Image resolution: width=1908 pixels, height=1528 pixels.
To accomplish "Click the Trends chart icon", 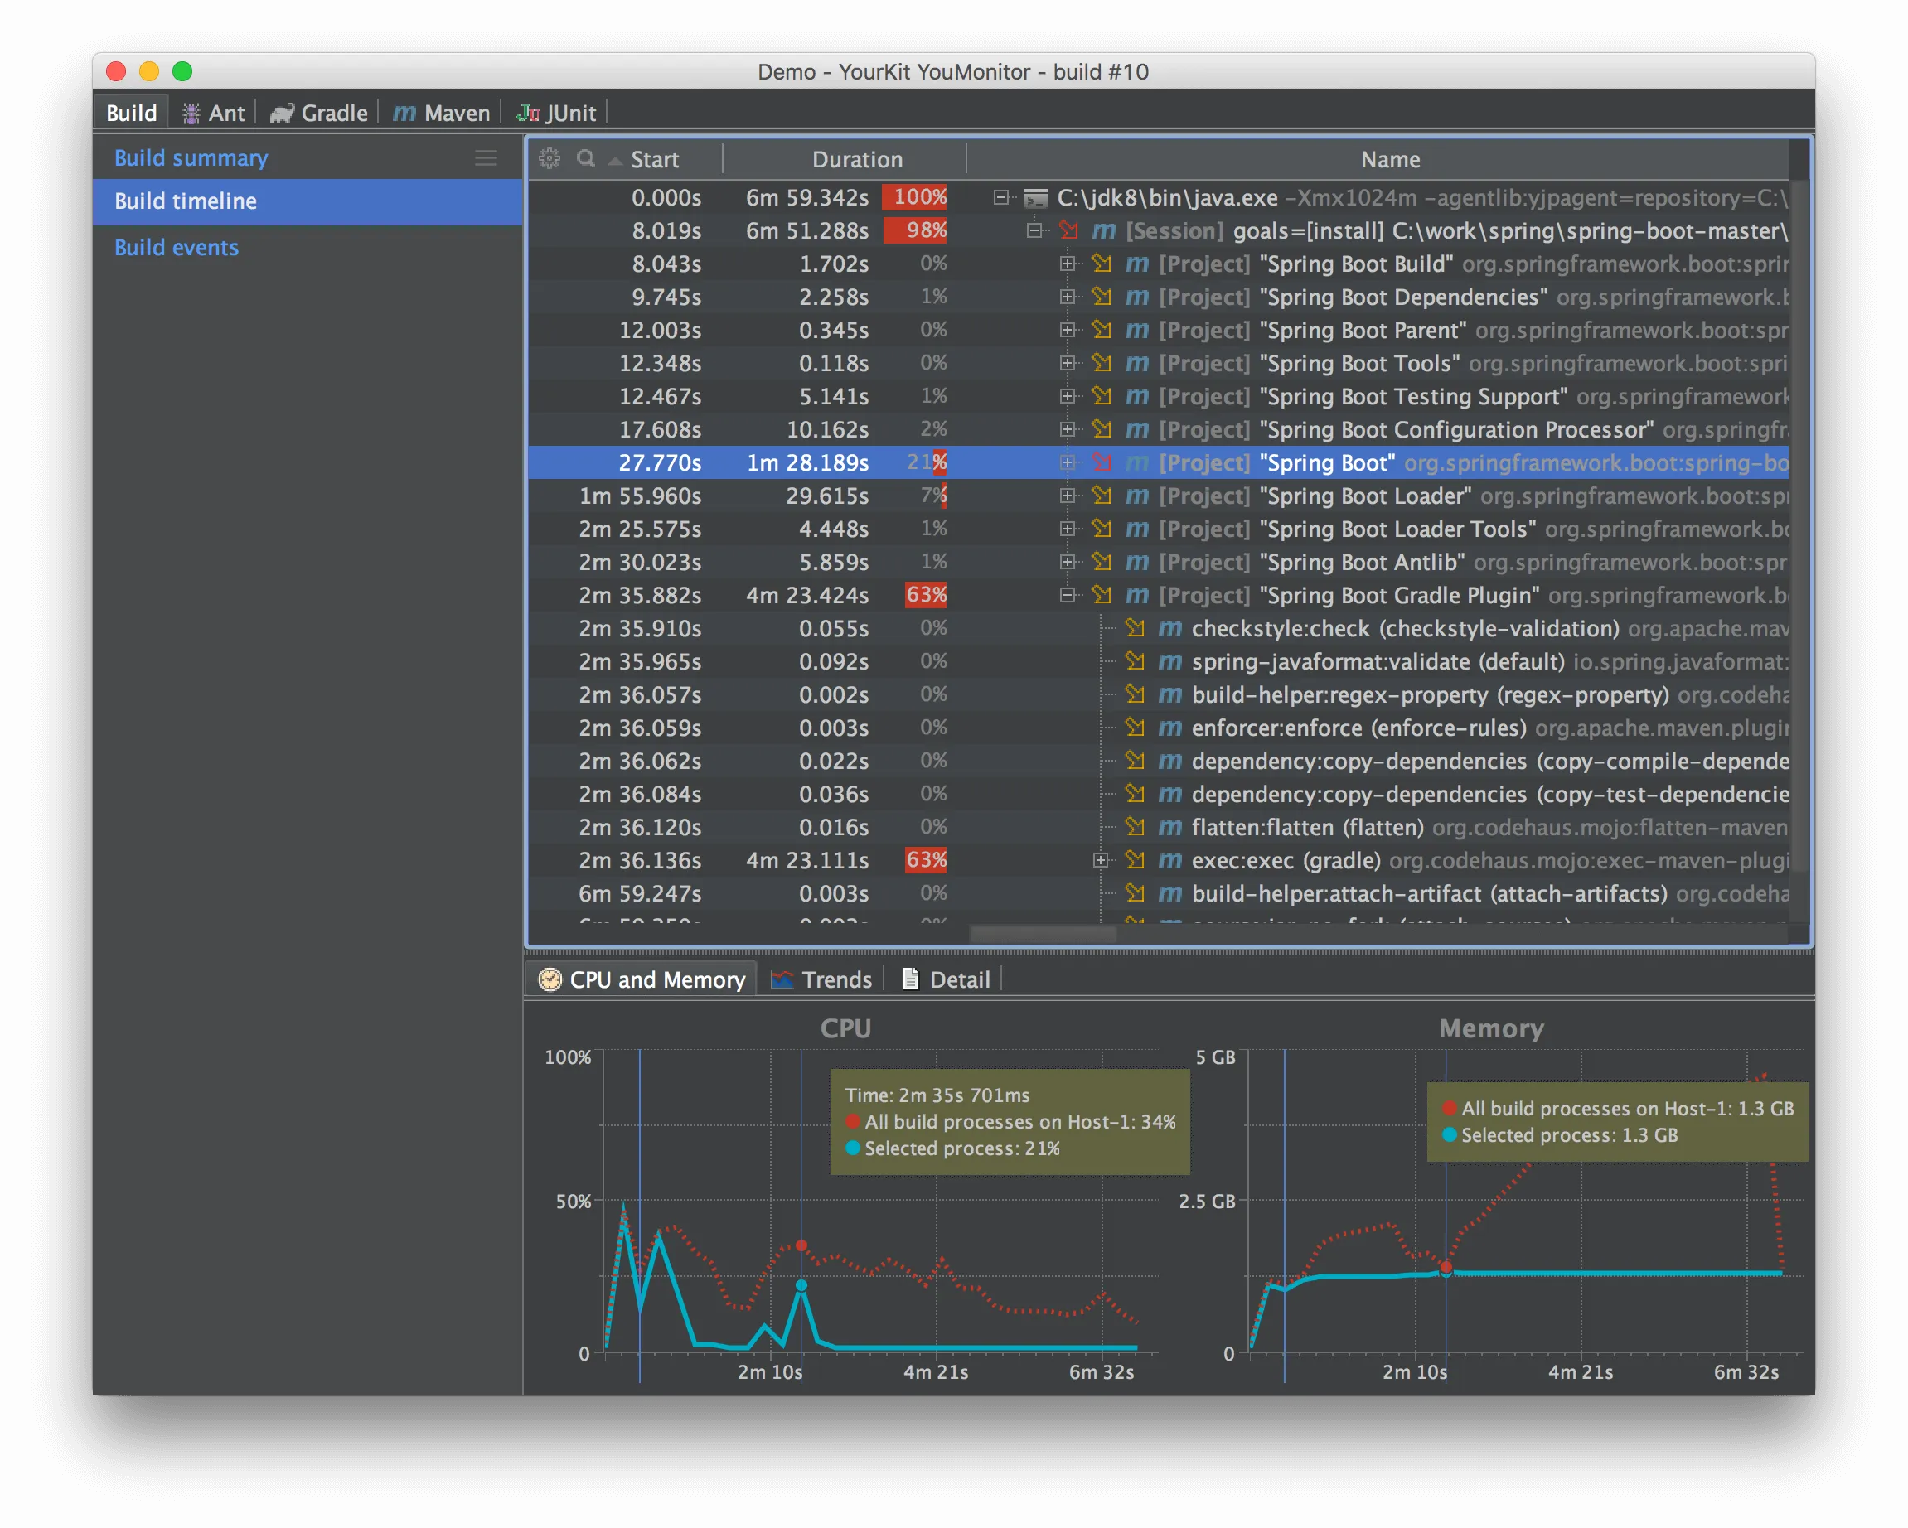I will (782, 979).
